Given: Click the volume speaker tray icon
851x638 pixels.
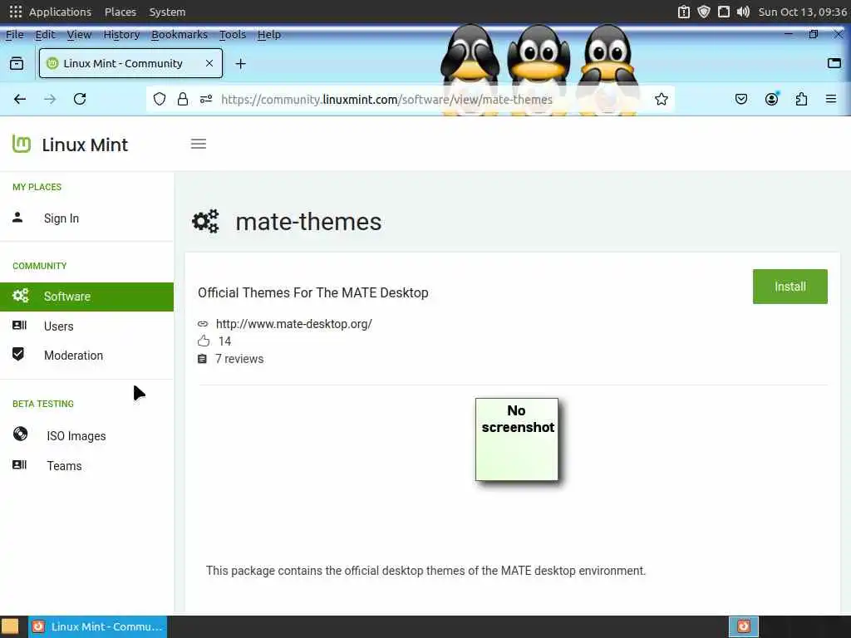Looking at the screenshot, I should coord(743,12).
